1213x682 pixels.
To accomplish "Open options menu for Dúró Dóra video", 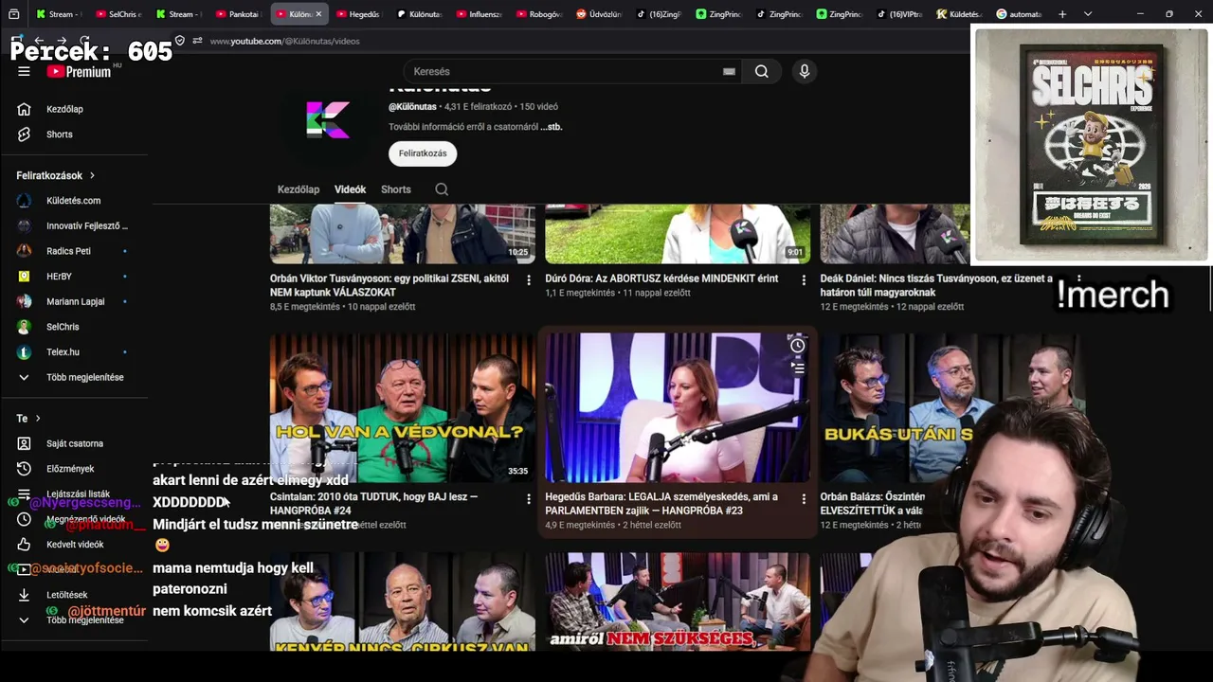I will pos(804,280).
